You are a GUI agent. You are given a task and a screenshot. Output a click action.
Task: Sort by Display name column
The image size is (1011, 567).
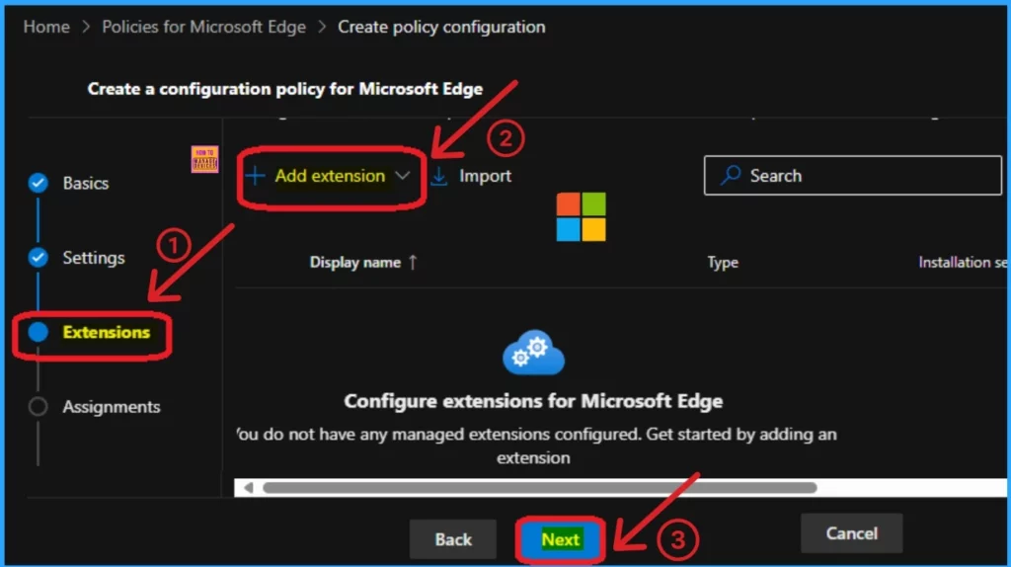tap(355, 263)
